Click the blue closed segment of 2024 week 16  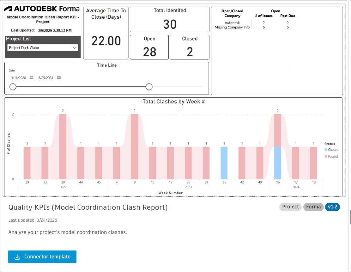pyautogui.click(x=278, y=163)
